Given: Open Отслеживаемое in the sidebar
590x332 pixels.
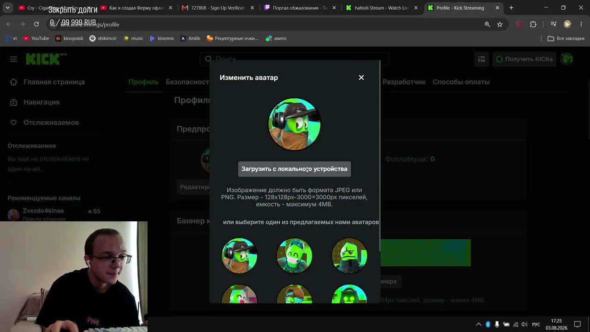Looking at the screenshot, I should pos(51,123).
